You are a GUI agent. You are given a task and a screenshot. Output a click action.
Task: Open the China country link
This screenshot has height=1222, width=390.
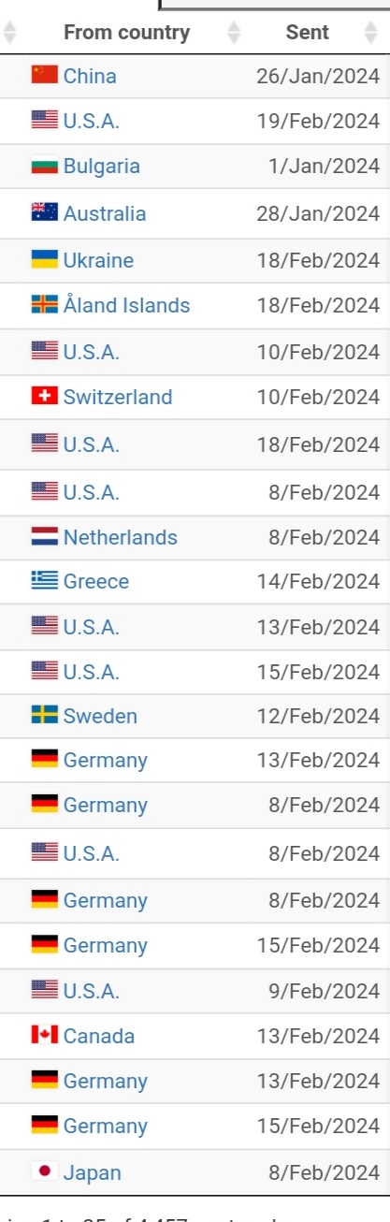pos(90,76)
